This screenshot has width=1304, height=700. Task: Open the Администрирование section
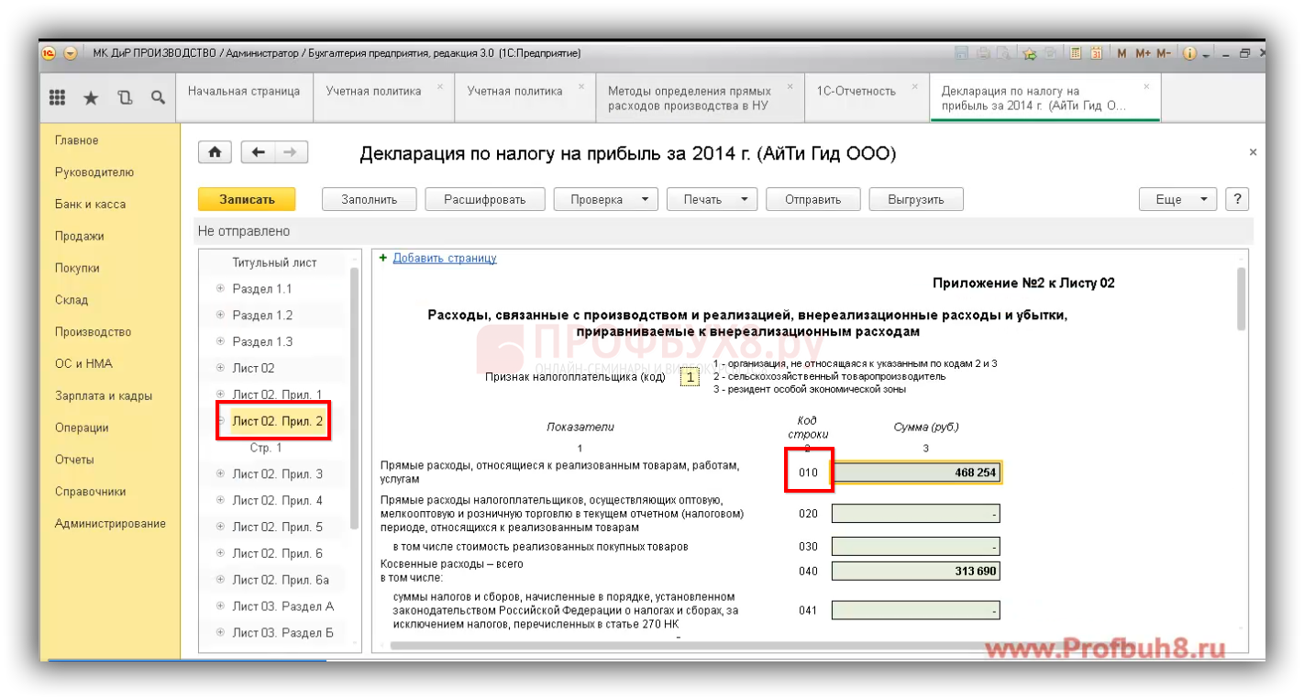tap(110, 523)
